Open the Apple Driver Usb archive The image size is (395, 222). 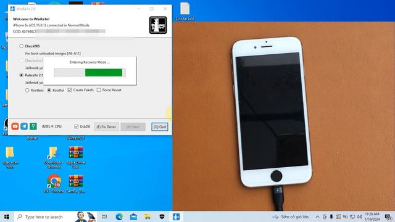[x=76, y=157]
